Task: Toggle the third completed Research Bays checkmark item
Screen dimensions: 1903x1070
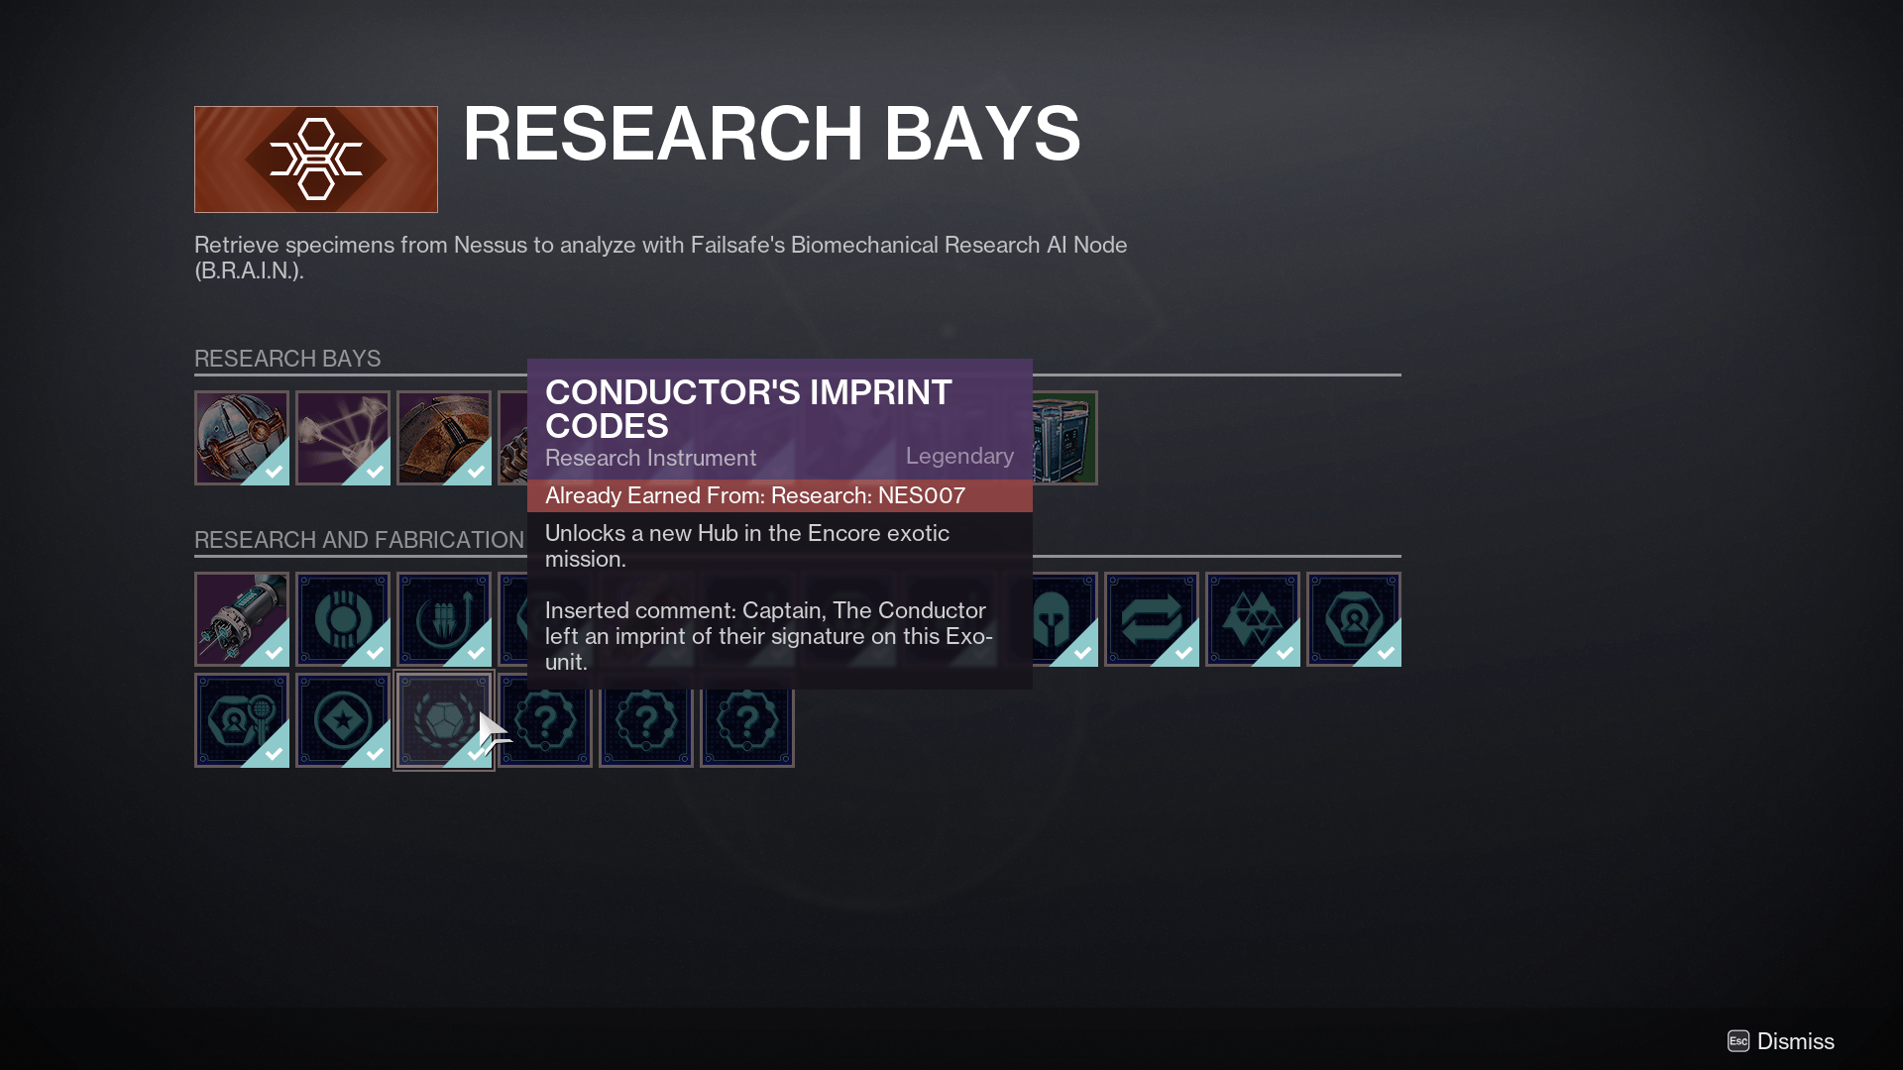Action: point(443,436)
